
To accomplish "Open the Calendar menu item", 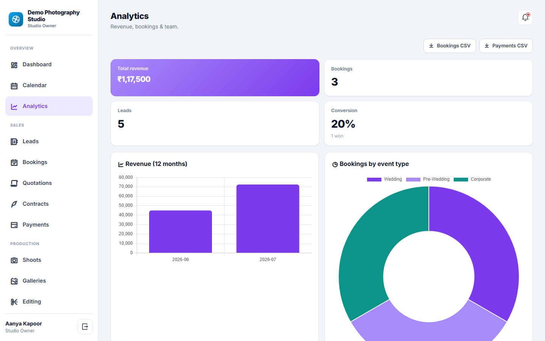I will pos(49,85).
